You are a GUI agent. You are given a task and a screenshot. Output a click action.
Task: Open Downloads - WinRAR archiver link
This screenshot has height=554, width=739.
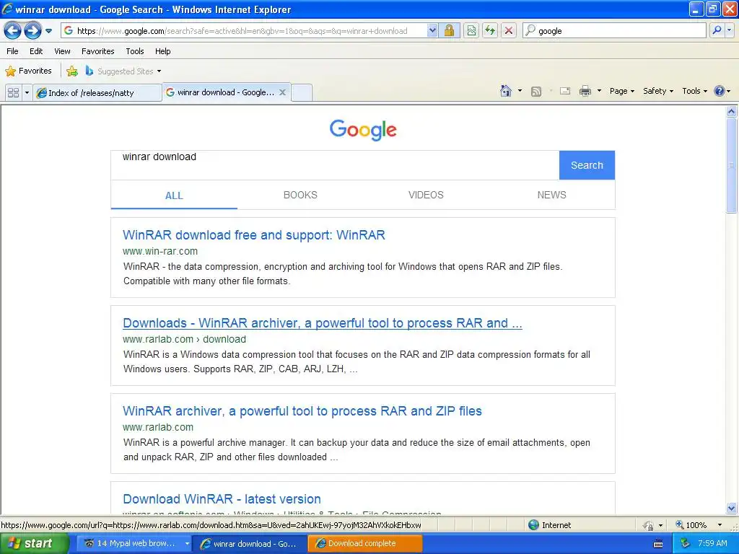(x=323, y=323)
